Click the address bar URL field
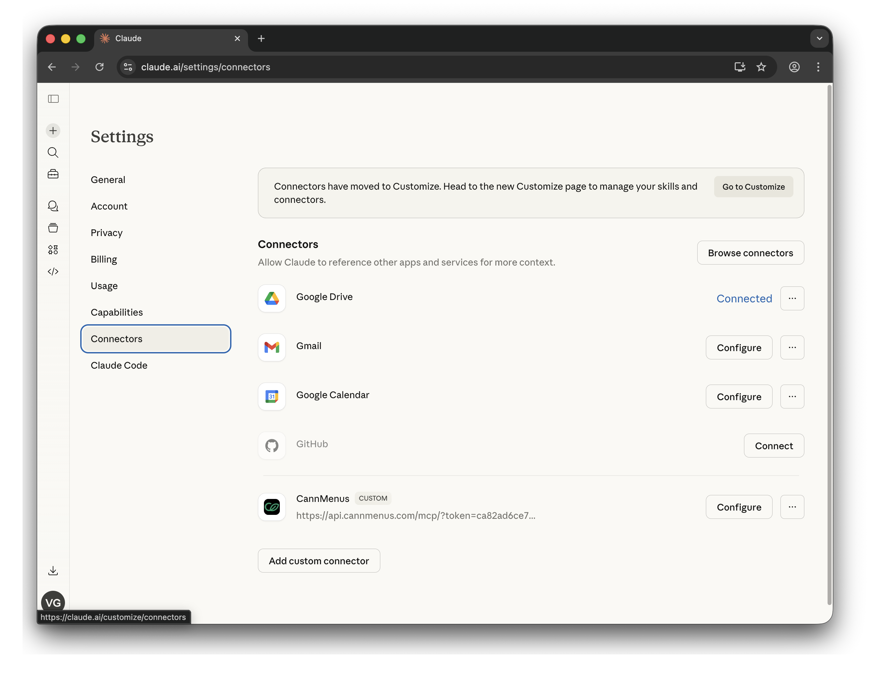870x673 pixels. coord(206,67)
